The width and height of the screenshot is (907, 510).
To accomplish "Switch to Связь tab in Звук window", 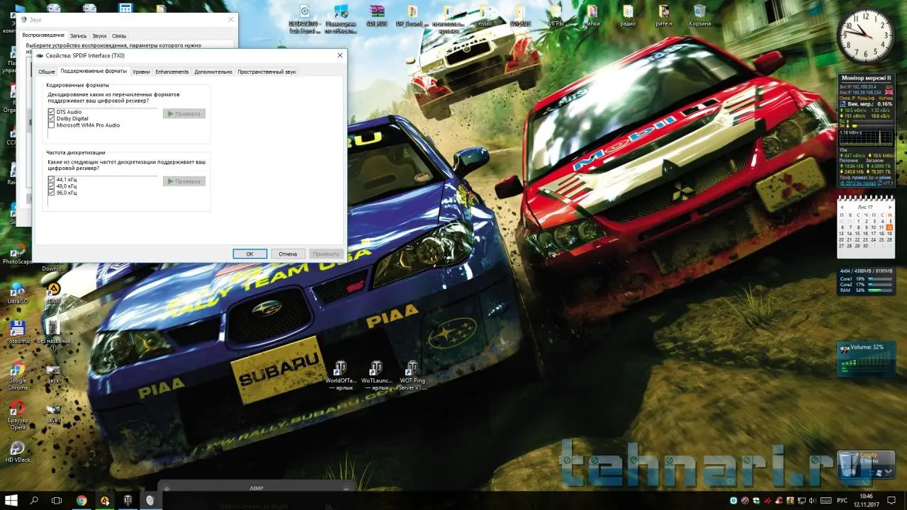I will (119, 35).
